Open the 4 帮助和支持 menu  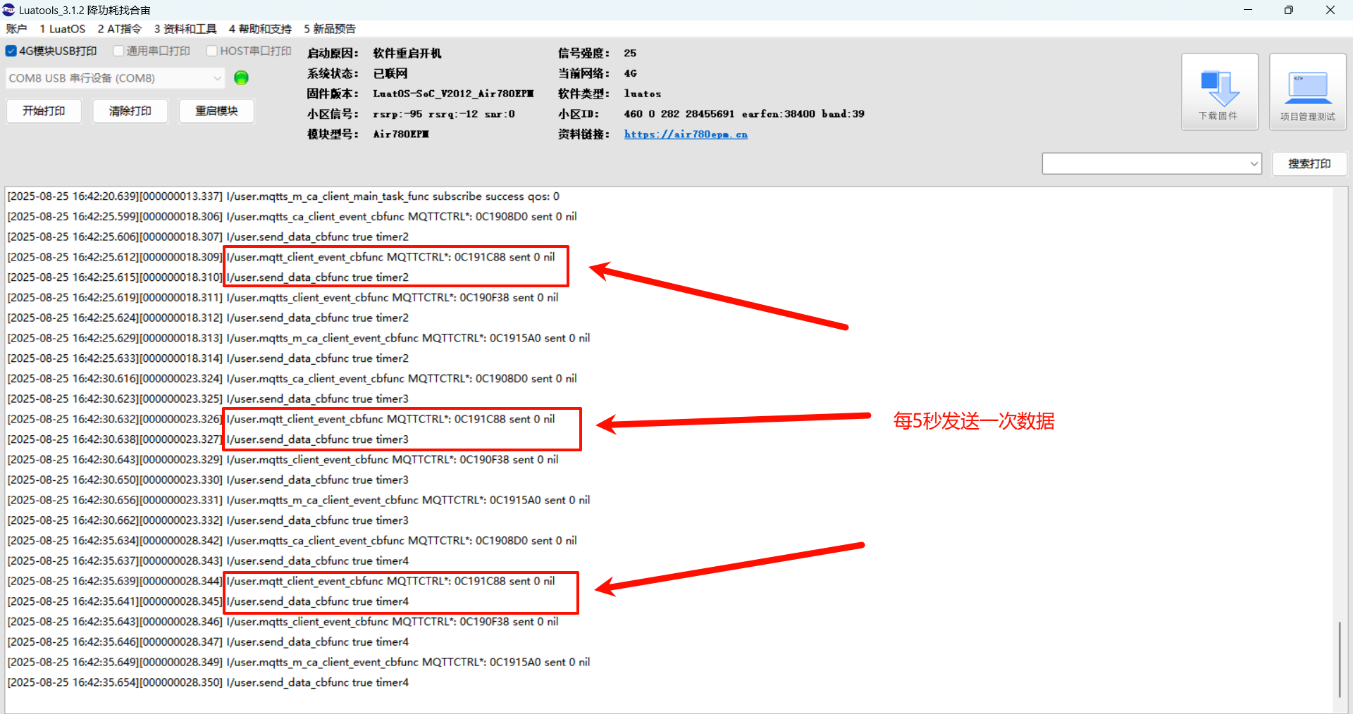coord(260,29)
